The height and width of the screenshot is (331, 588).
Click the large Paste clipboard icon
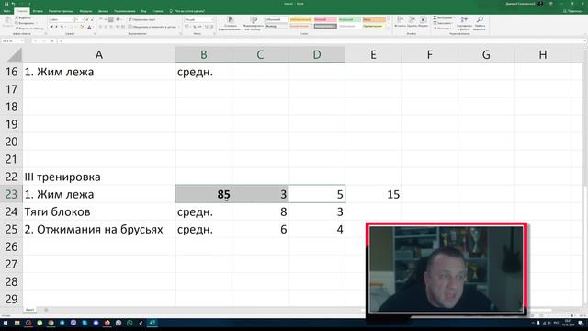point(7,20)
